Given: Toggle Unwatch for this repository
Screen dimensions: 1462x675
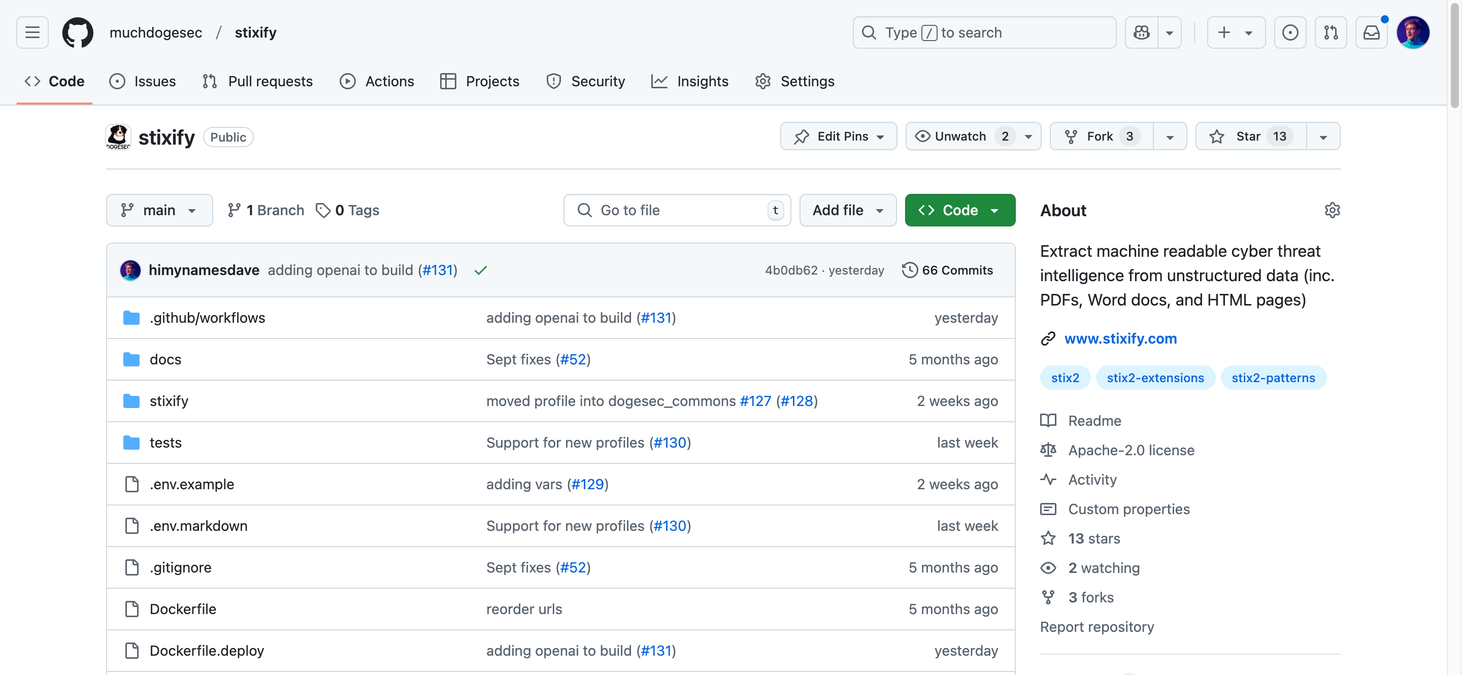Looking at the screenshot, I should click(x=961, y=136).
